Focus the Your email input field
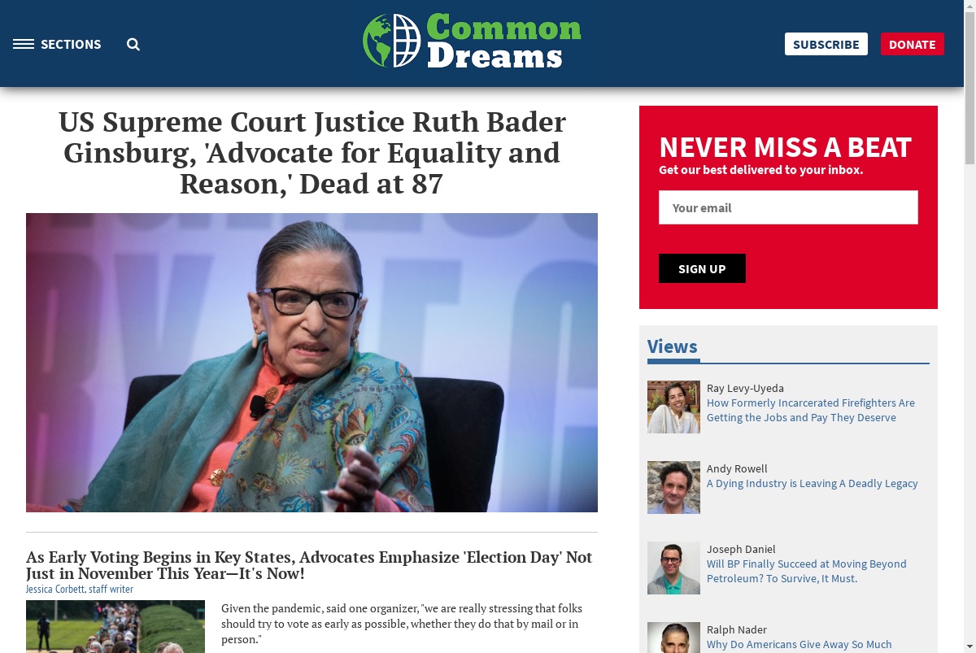976x653 pixels. 788,207
